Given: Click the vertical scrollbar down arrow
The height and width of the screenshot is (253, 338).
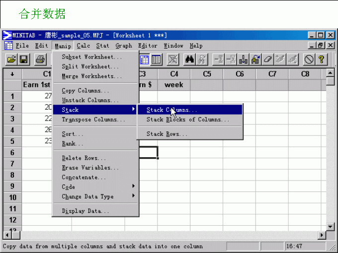Looking at the screenshot, I should tap(331, 227).
